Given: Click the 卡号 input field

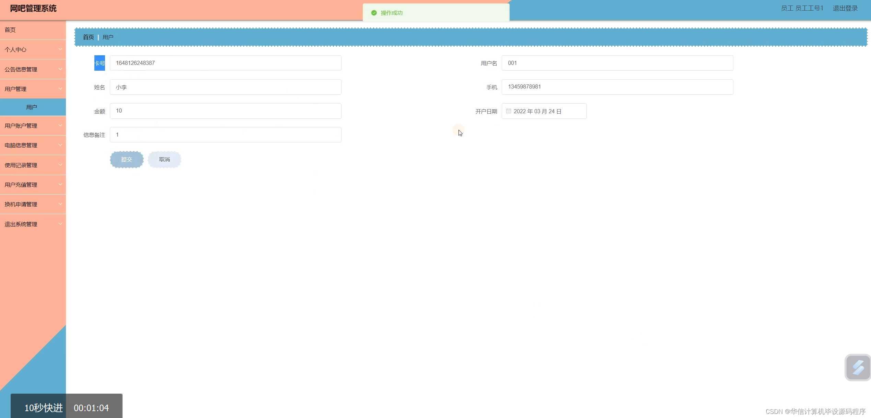Looking at the screenshot, I should click(225, 63).
